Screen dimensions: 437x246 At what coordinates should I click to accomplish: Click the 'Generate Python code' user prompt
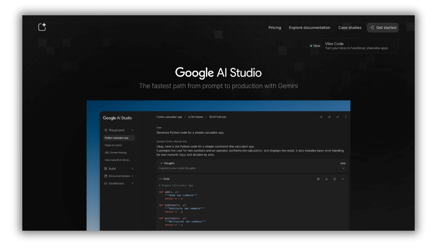coord(190,133)
